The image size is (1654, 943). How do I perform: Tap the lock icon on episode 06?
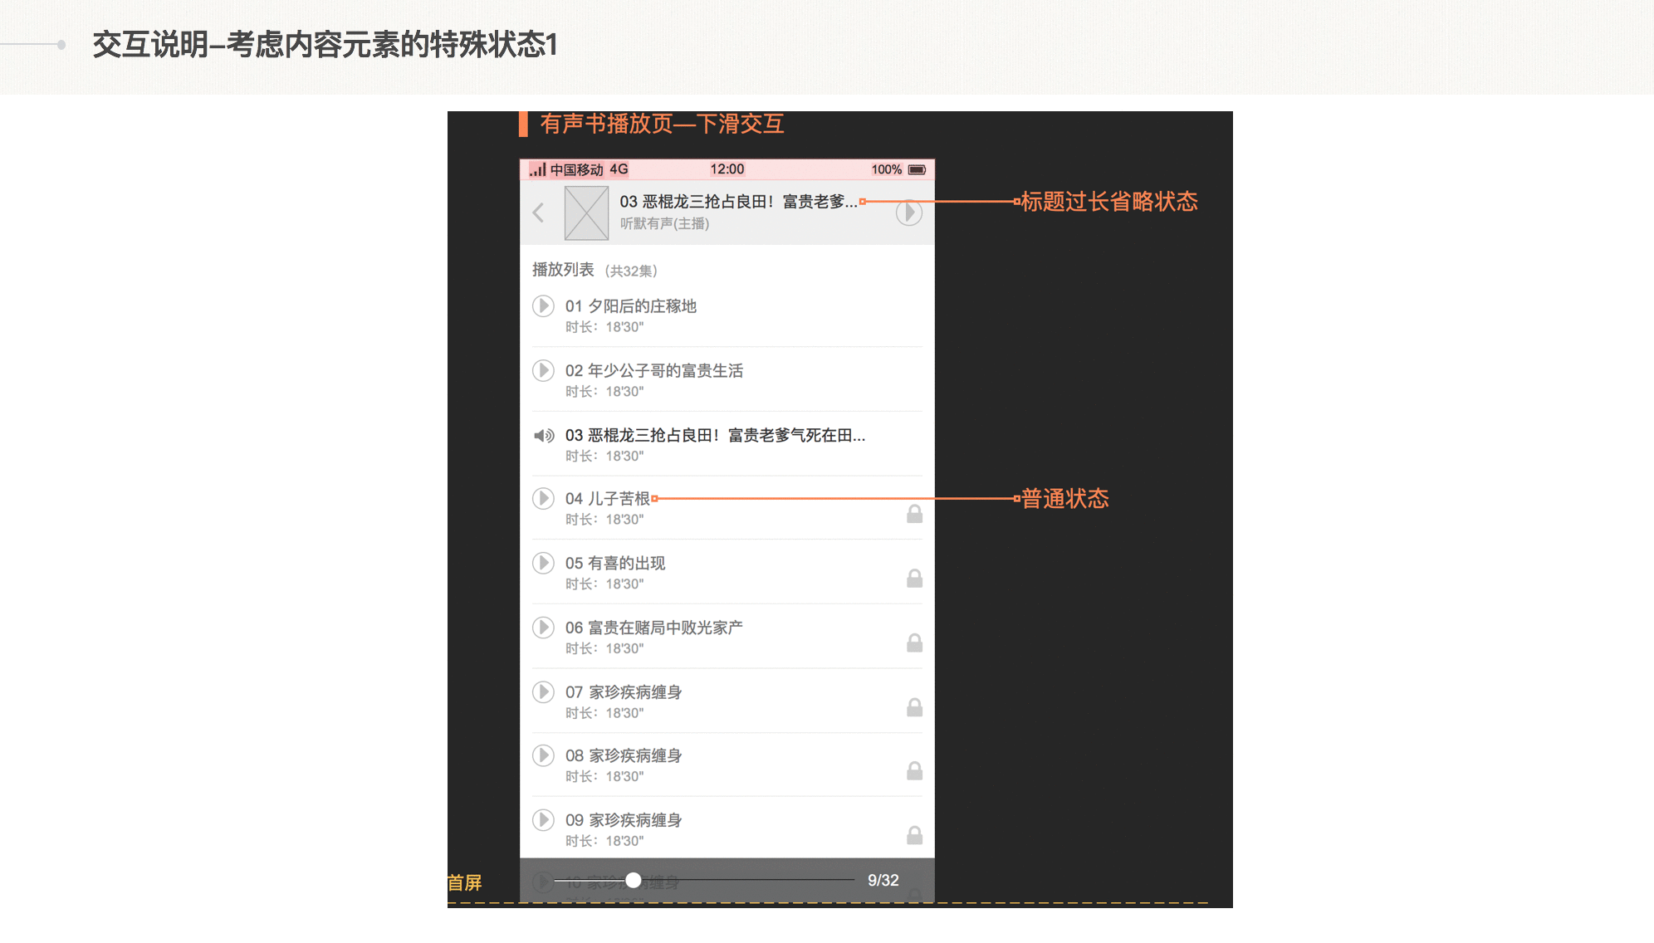(x=914, y=643)
